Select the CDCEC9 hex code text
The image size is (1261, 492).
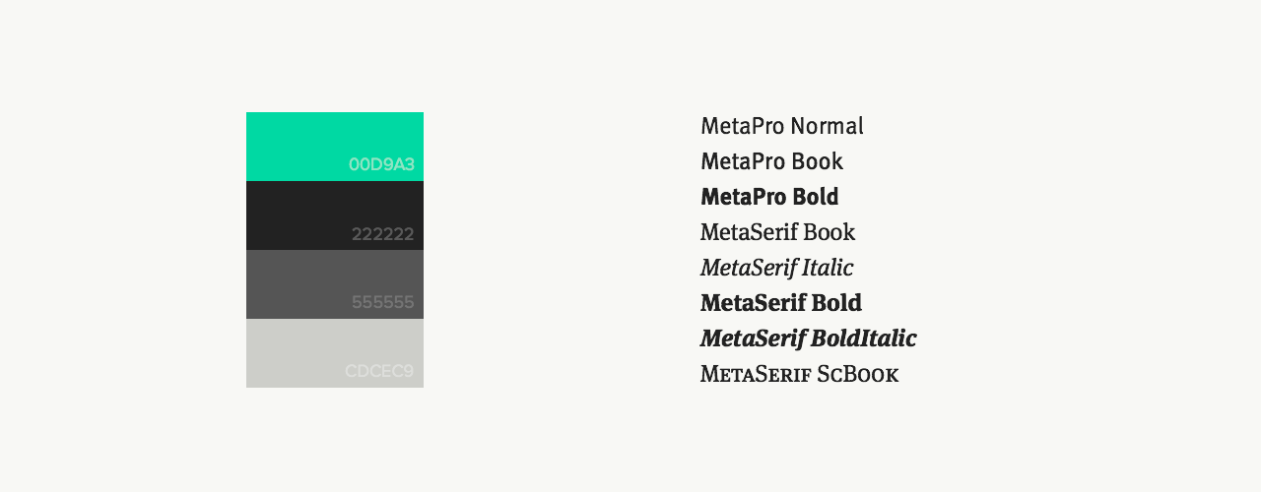pos(379,371)
